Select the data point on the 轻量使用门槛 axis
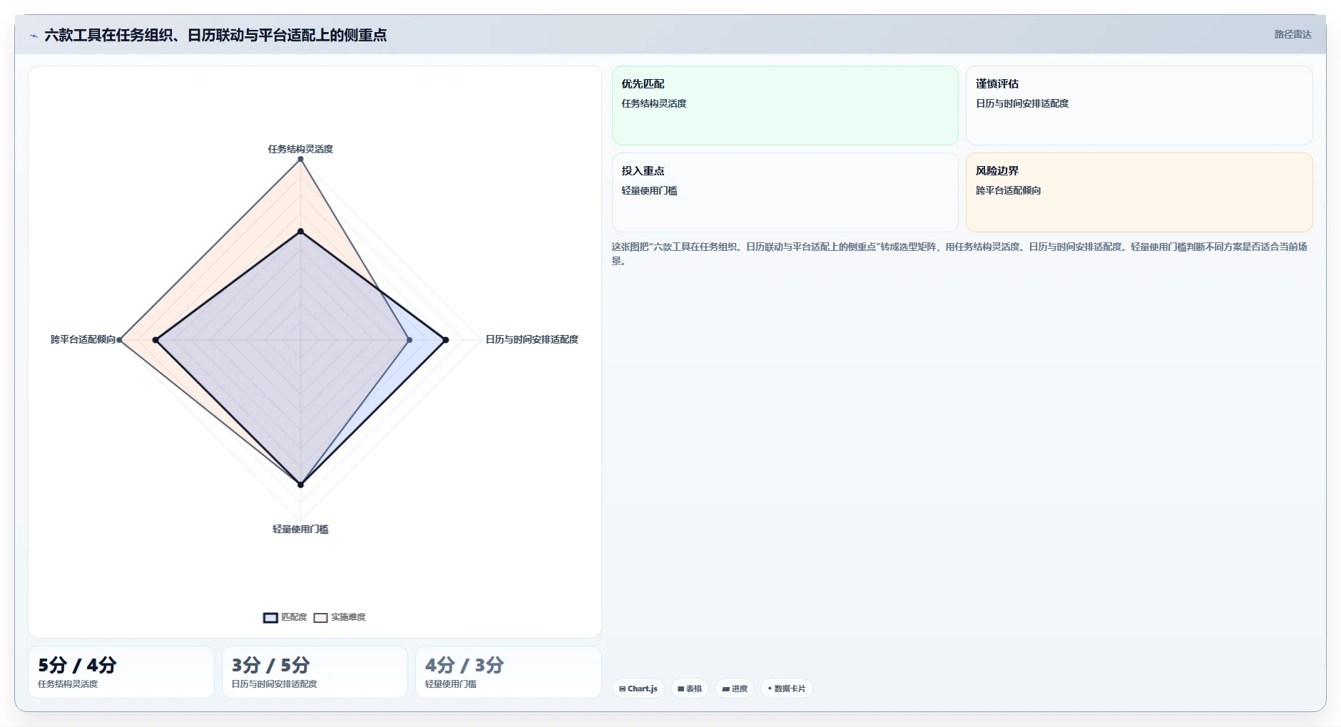The width and height of the screenshot is (1341, 727). (300, 485)
